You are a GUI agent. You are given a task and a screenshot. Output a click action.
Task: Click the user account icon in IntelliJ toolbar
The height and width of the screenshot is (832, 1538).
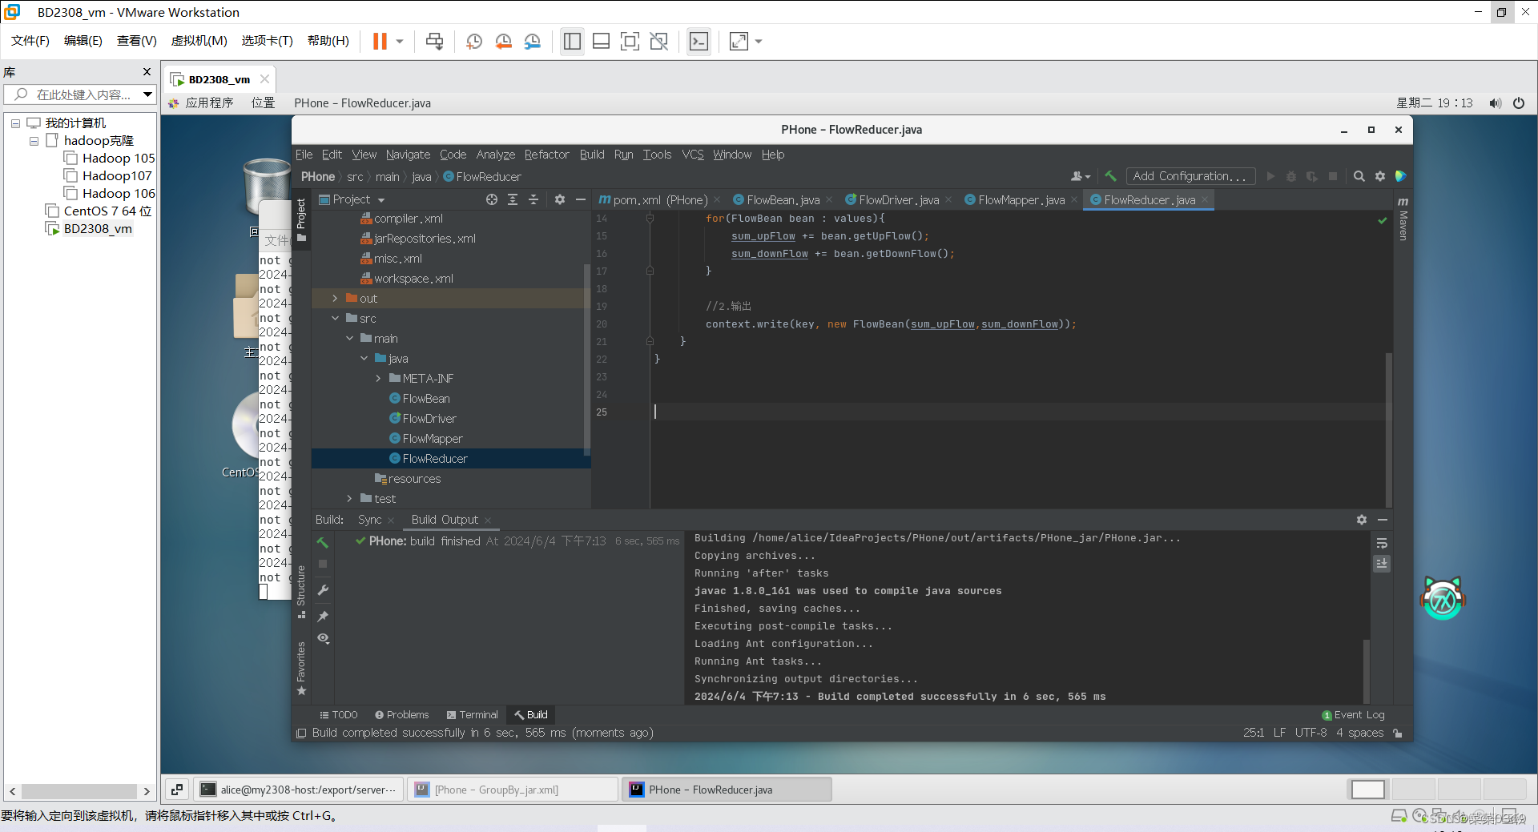[x=1081, y=176]
